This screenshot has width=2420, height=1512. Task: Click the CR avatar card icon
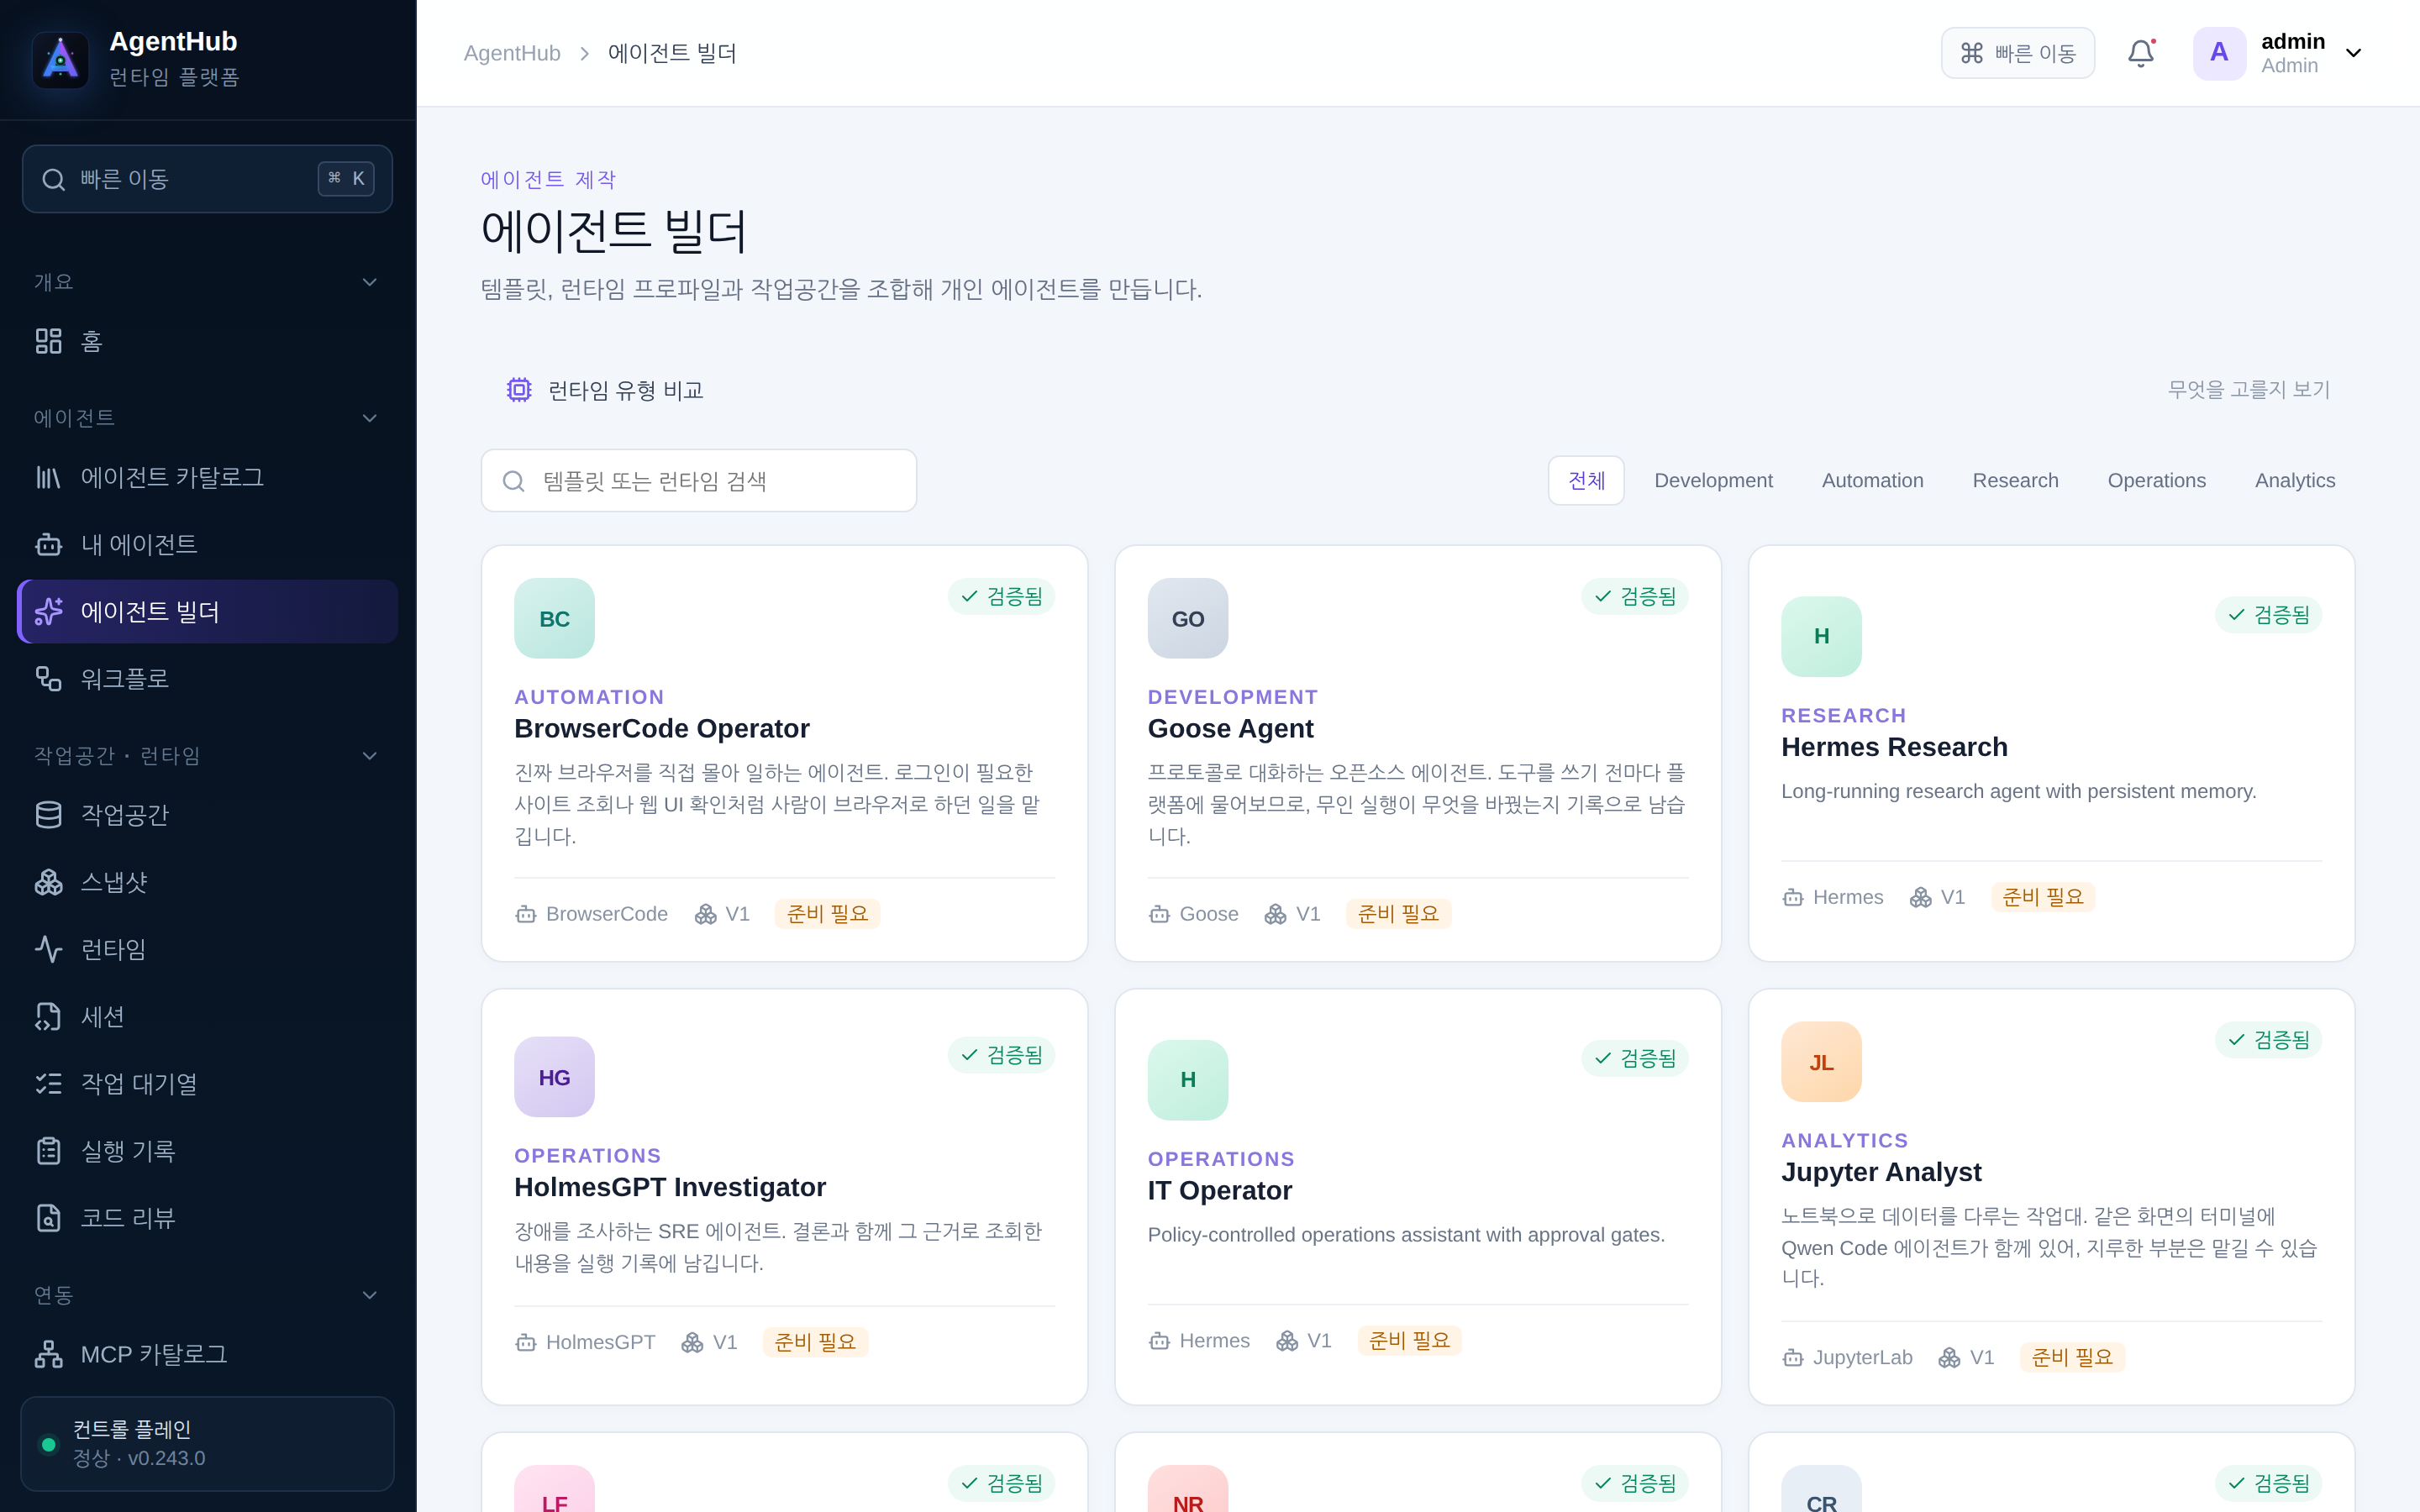point(1821,1488)
